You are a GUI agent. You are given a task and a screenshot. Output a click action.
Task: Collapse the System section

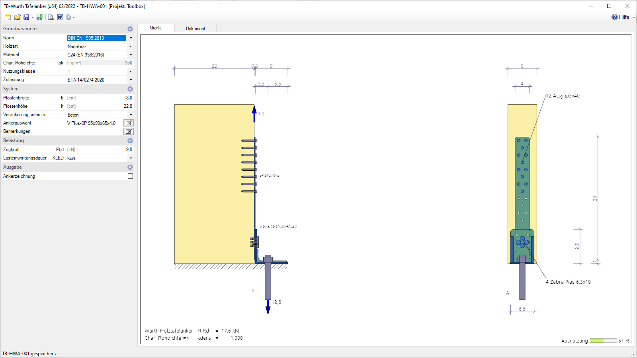130,89
